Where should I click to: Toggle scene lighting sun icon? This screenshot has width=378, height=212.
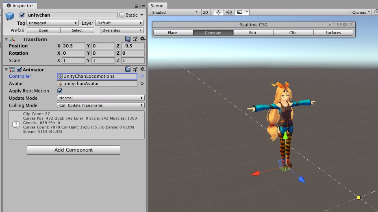218,12
